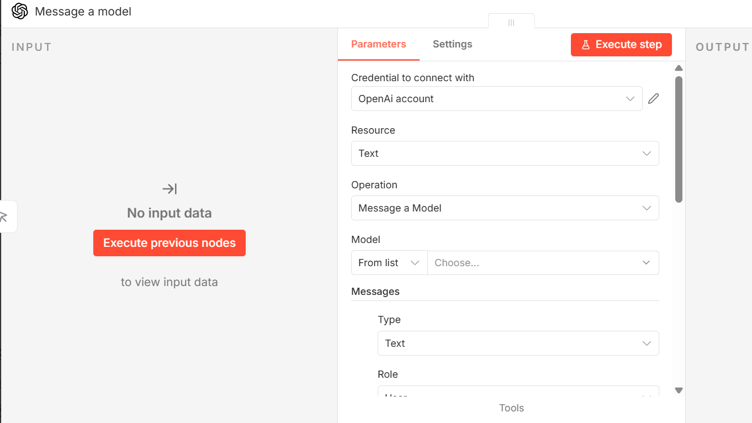Screen dimensions: 752x423
Task: Open the From list model mode selector
Action: (389, 263)
